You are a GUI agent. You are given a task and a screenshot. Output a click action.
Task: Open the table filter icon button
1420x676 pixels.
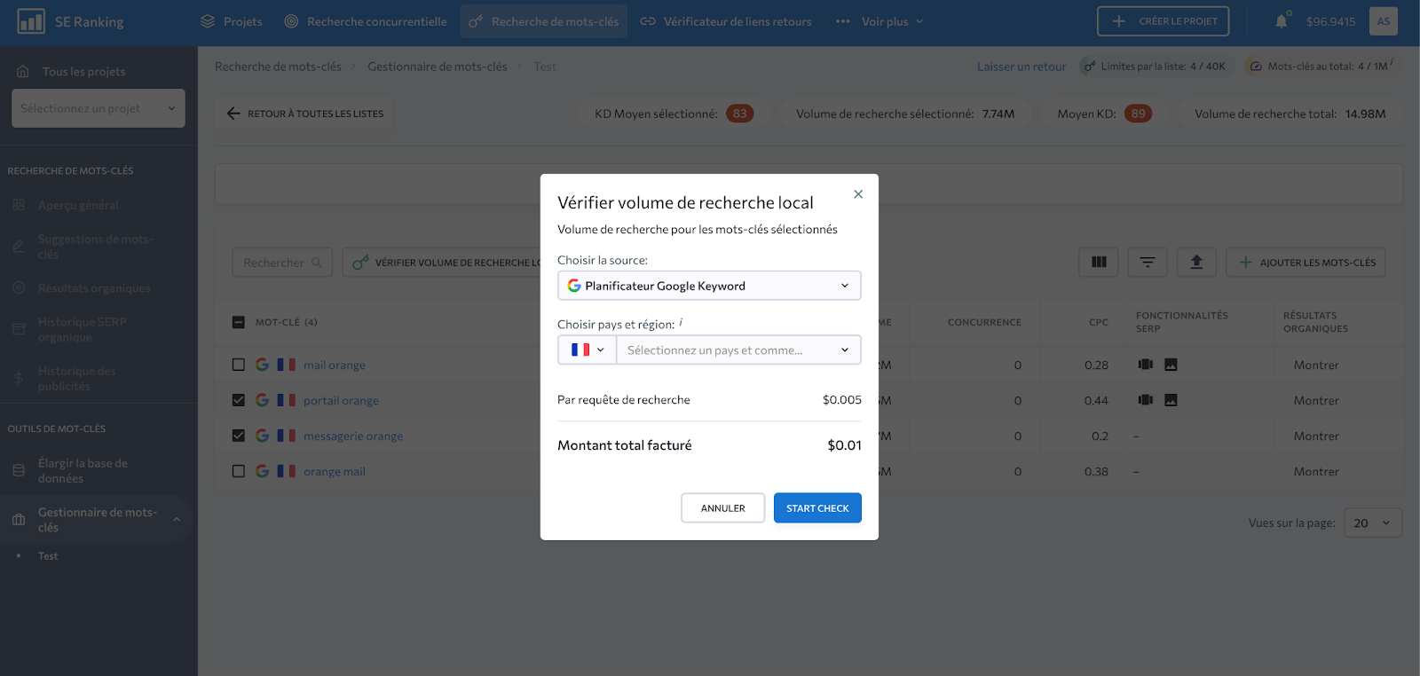pyautogui.click(x=1148, y=262)
